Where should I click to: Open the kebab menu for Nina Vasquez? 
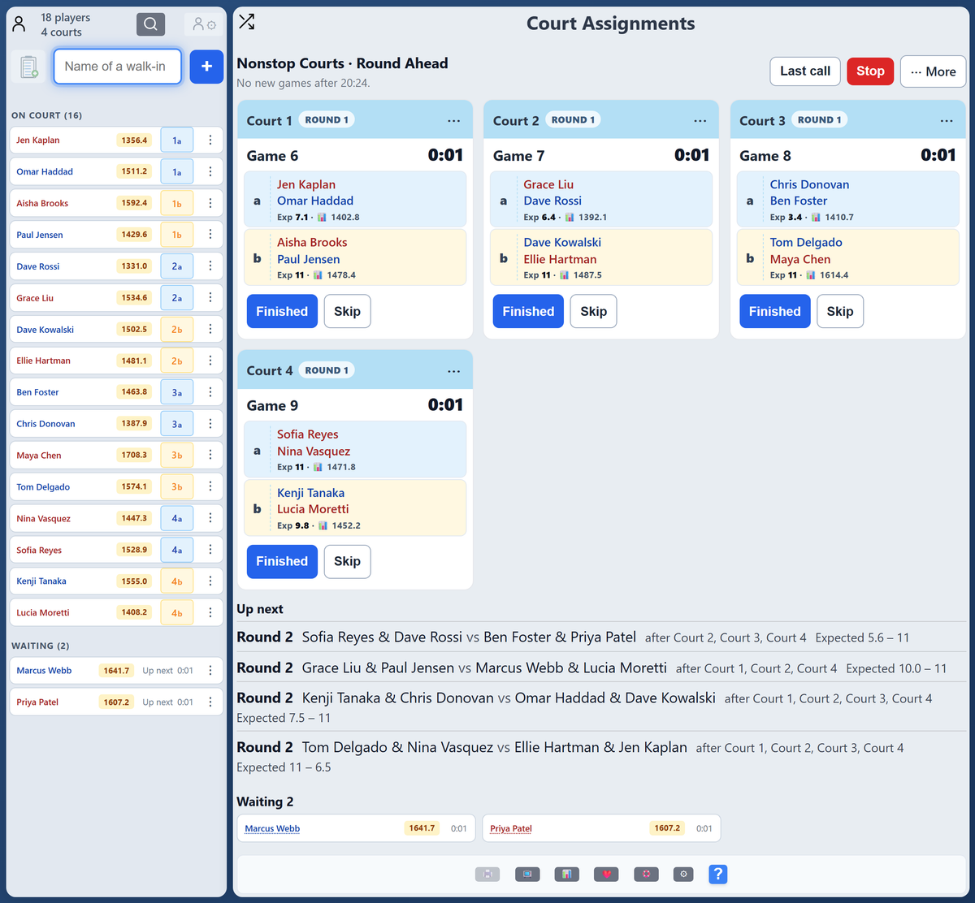click(x=210, y=518)
